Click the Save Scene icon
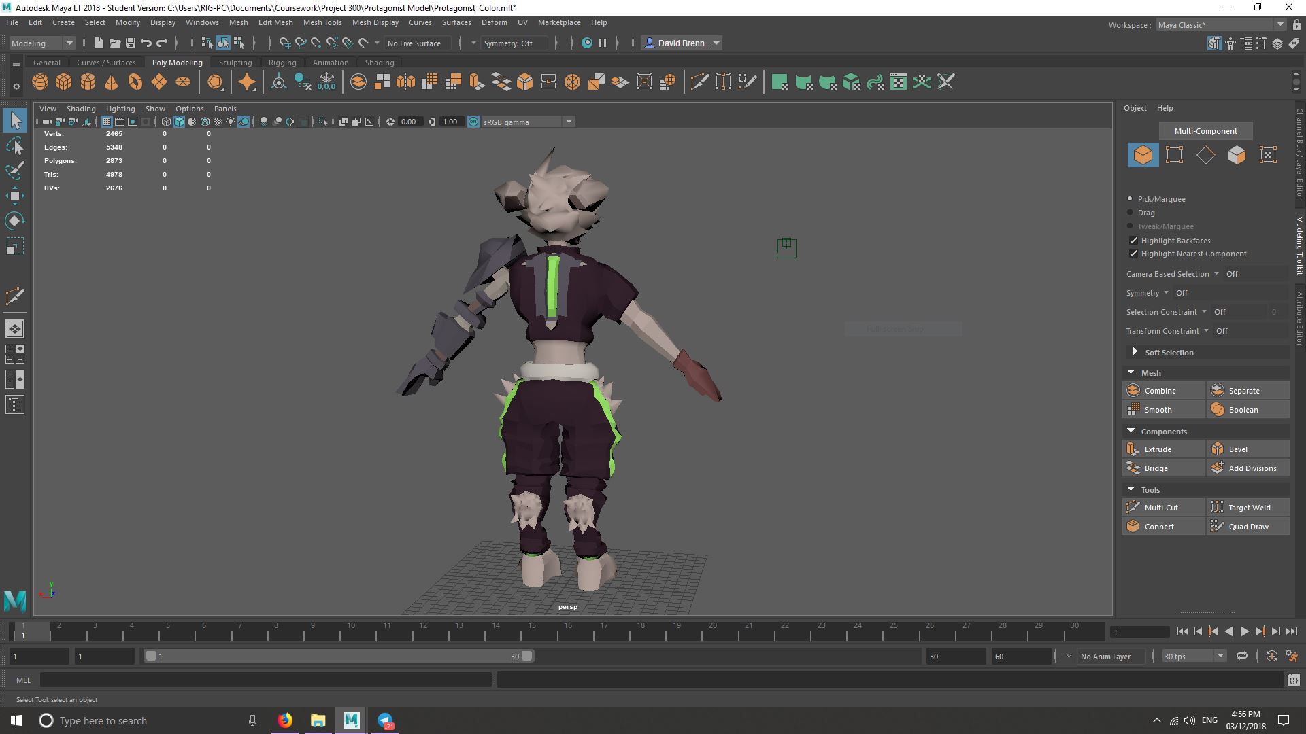This screenshot has width=1306, height=734. 131,43
